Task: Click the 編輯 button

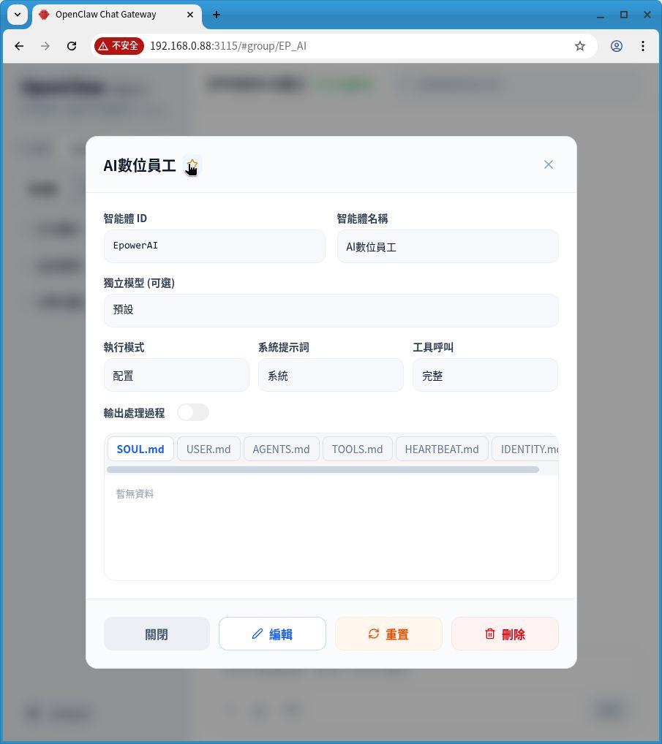Action: pos(272,634)
